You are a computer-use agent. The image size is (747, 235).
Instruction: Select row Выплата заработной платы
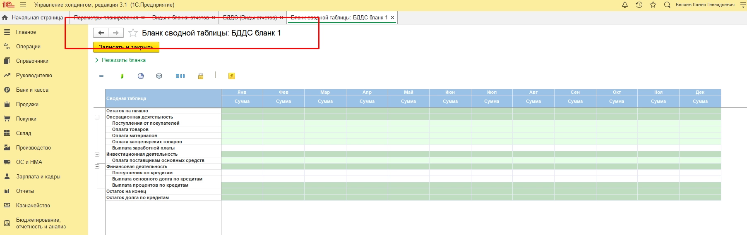163,148
